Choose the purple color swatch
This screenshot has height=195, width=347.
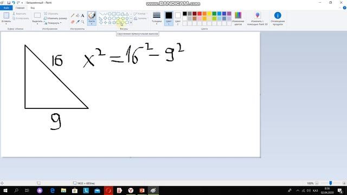click(x=229, y=14)
